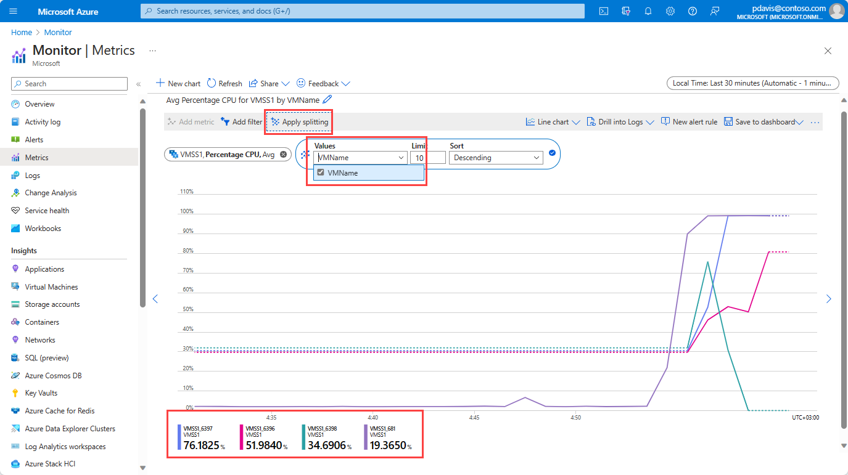Expand the Line chart type dropdown

tap(553, 122)
